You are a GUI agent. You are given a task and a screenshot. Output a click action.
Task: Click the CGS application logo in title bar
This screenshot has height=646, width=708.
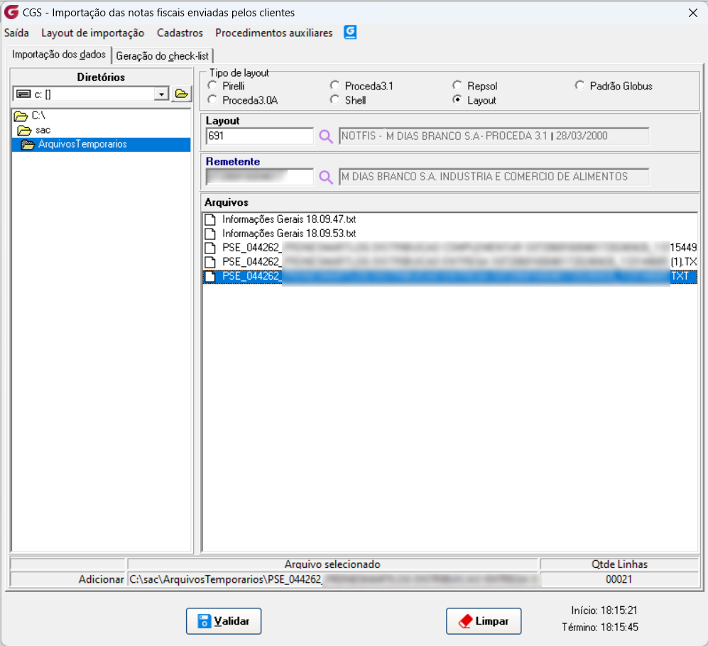(12, 12)
